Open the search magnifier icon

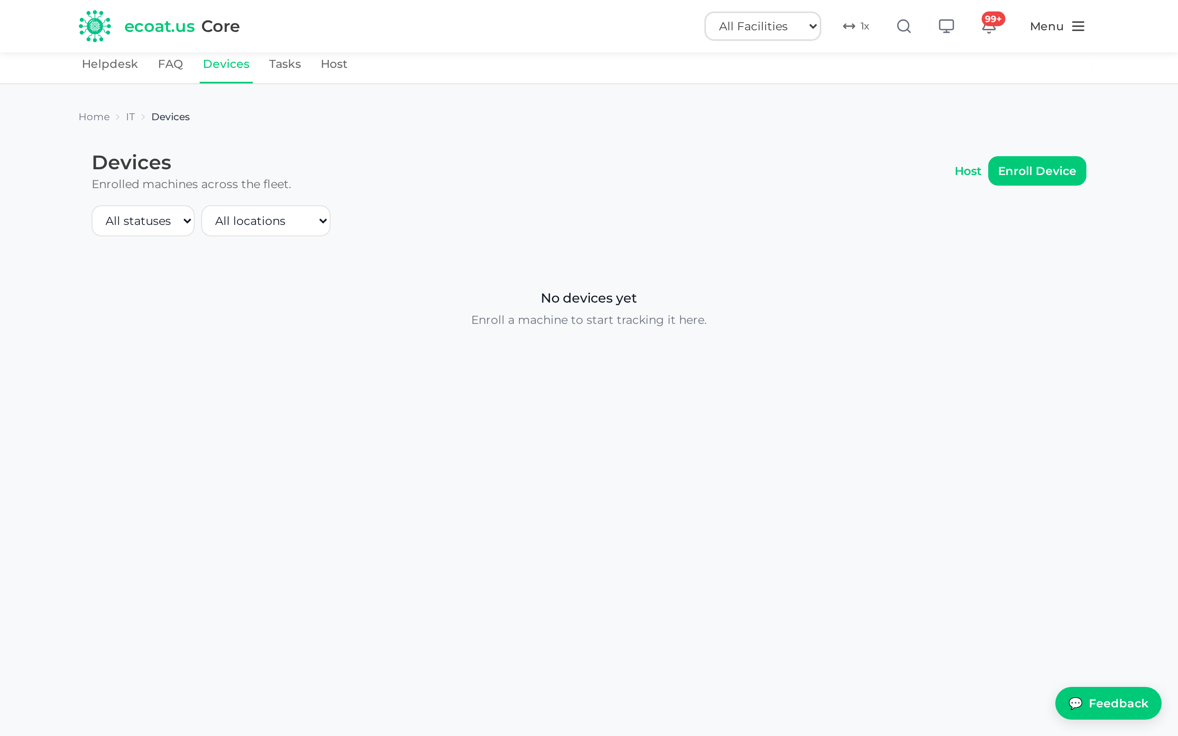(904, 26)
